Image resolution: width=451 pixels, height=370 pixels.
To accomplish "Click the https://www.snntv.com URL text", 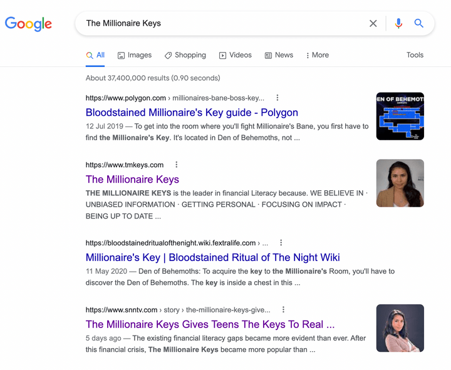I will pos(122,310).
